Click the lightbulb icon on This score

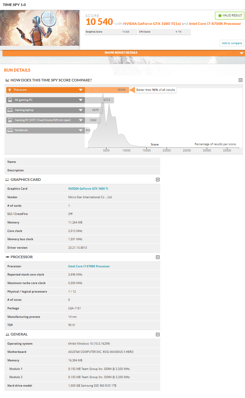(10, 90)
